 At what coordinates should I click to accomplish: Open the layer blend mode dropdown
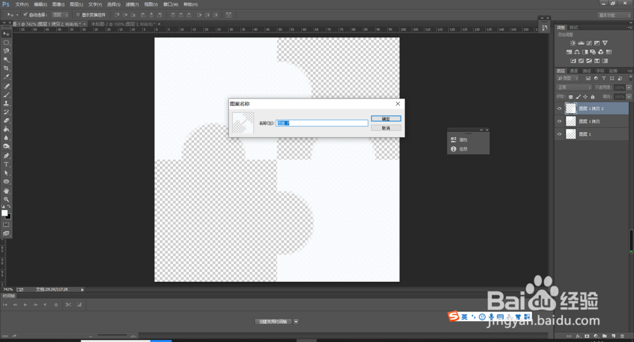[x=574, y=87]
